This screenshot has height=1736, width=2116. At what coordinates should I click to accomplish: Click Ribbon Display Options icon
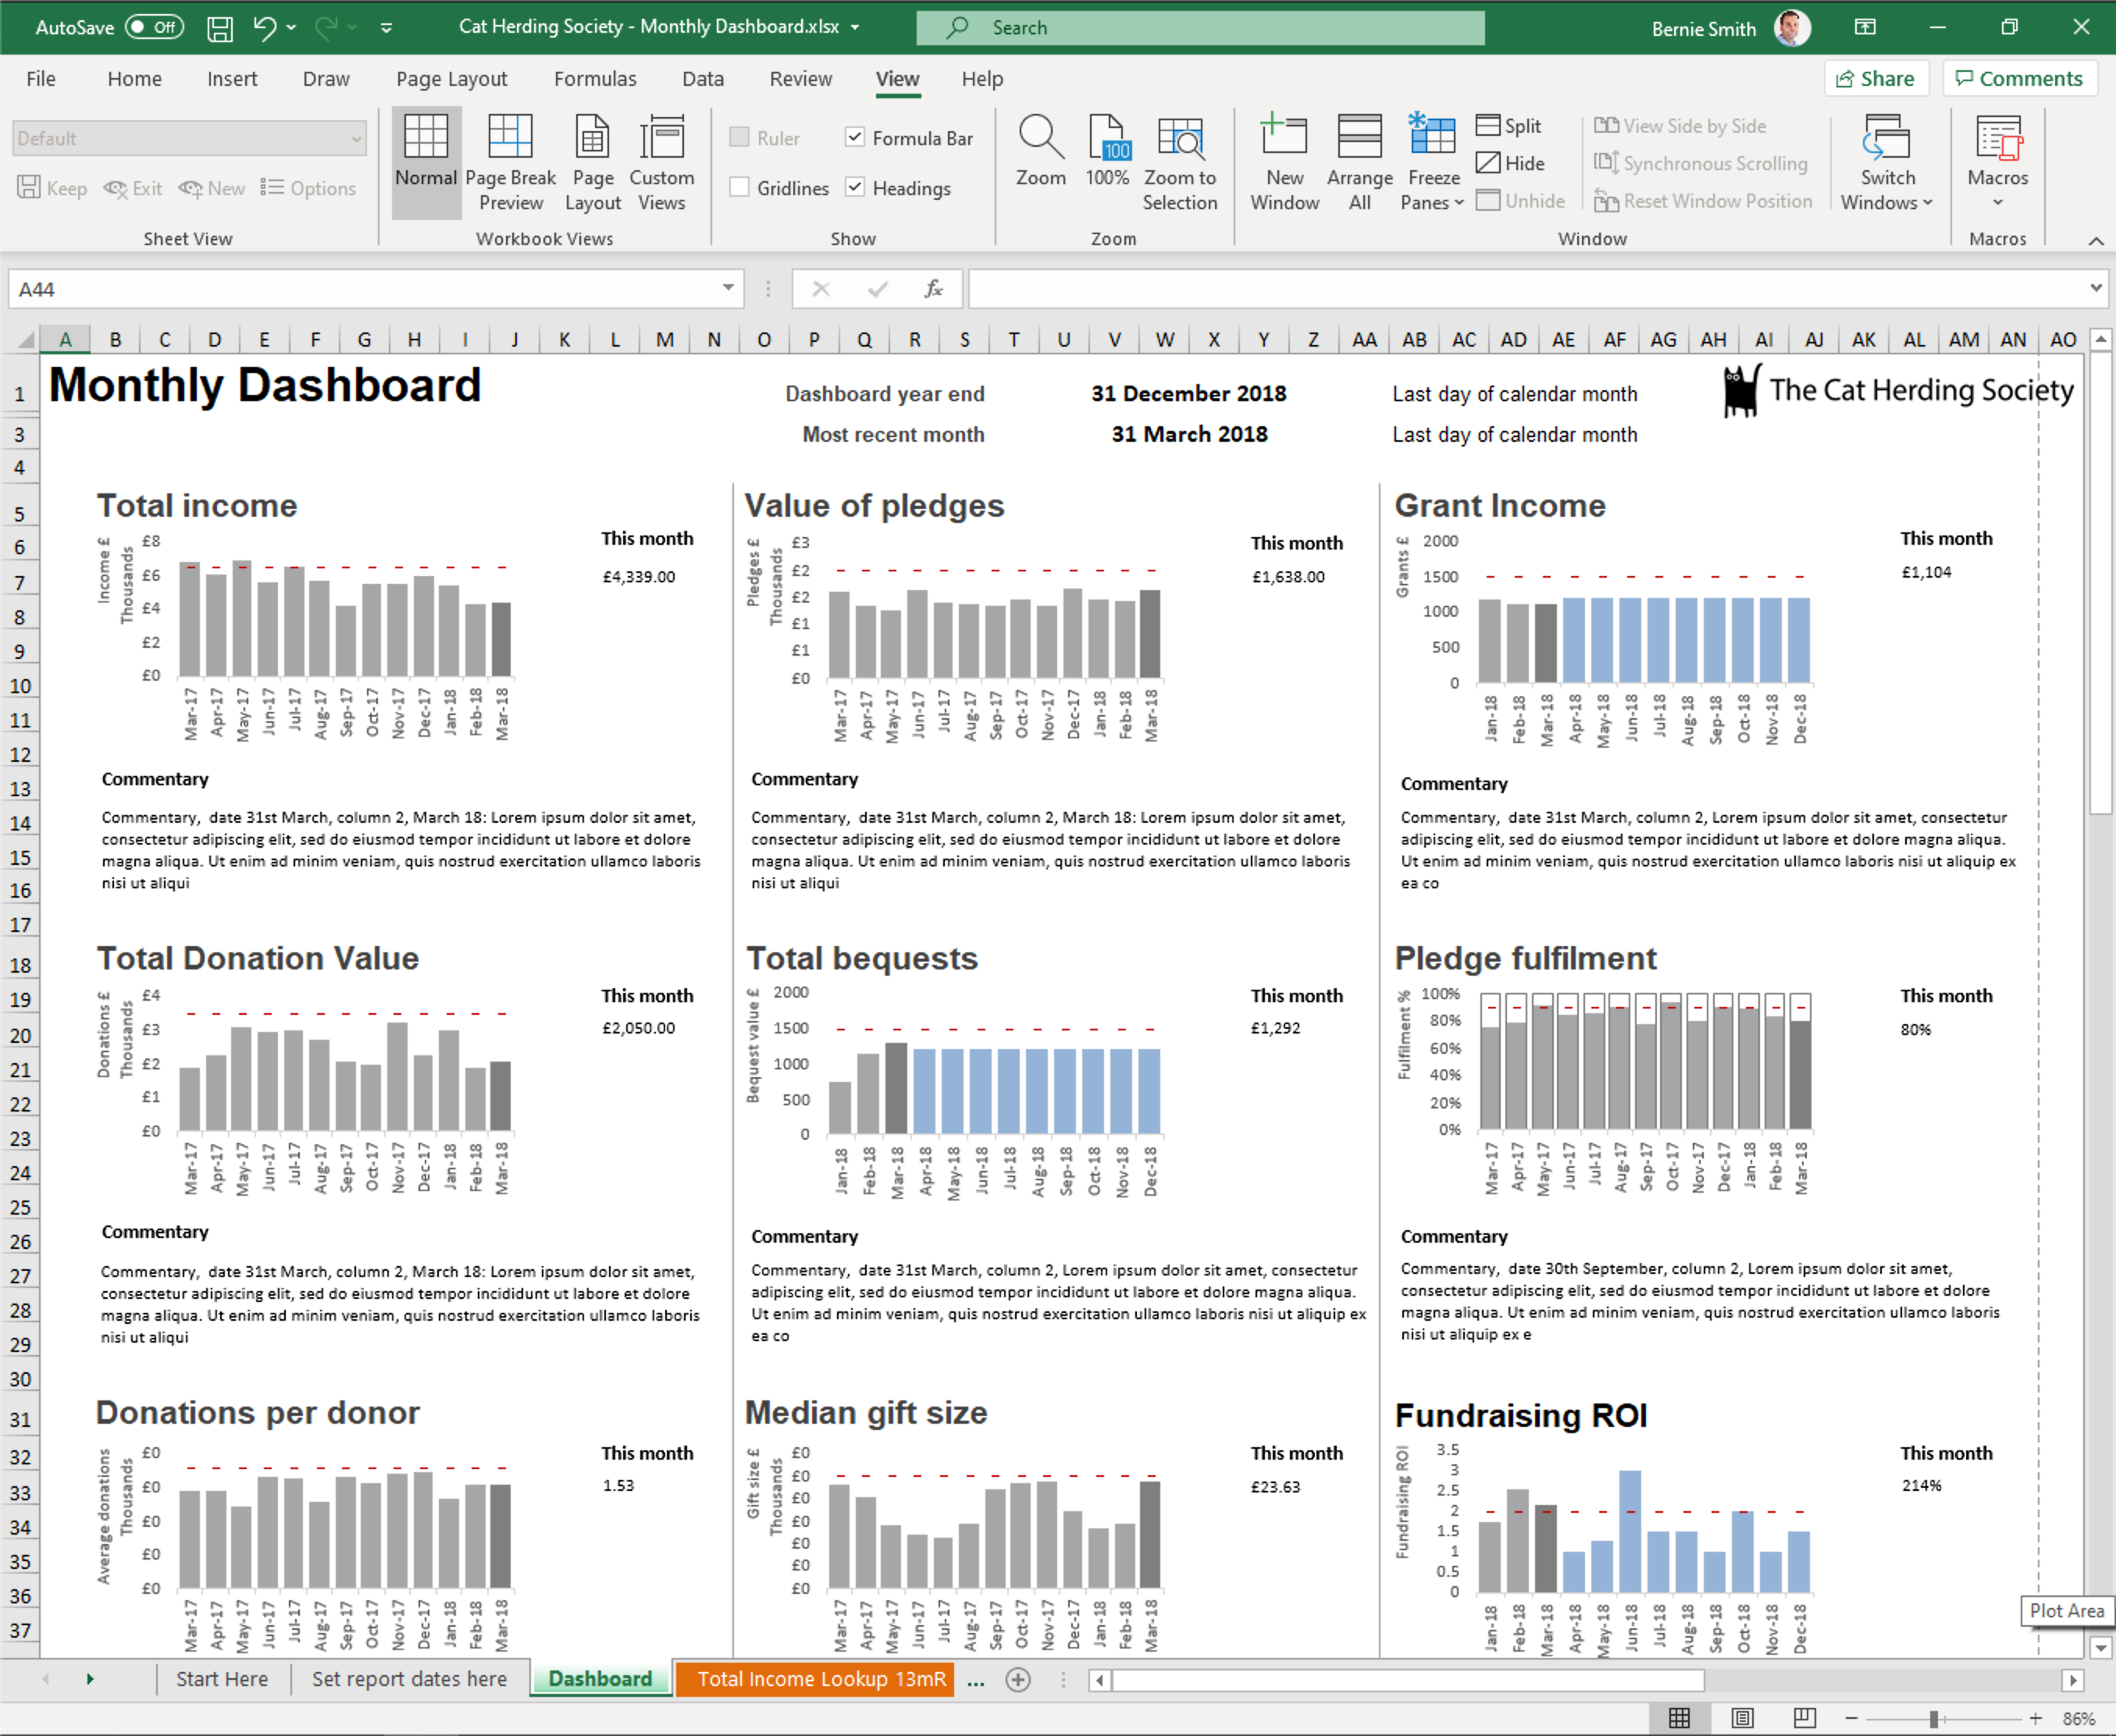click(x=1865, y=28)
